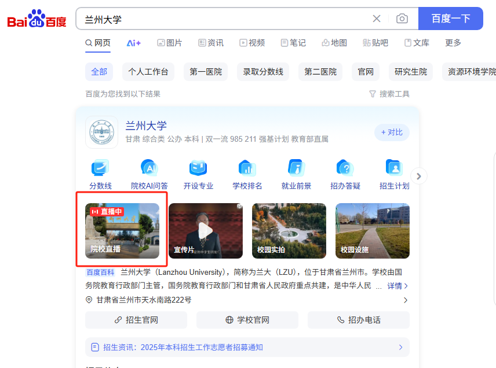This screenshot has width=496, height=368.
Task: Switch to the 贴吧 tab
Action: [x=375, y=43]
